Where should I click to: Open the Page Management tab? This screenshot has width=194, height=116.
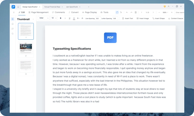click(38, 12)
